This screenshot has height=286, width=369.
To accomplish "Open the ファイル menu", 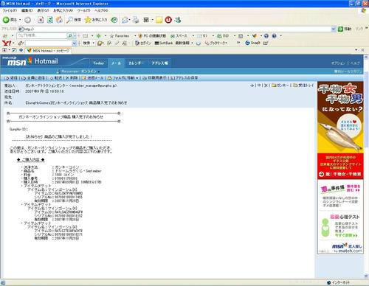I will tap(10, 10).
